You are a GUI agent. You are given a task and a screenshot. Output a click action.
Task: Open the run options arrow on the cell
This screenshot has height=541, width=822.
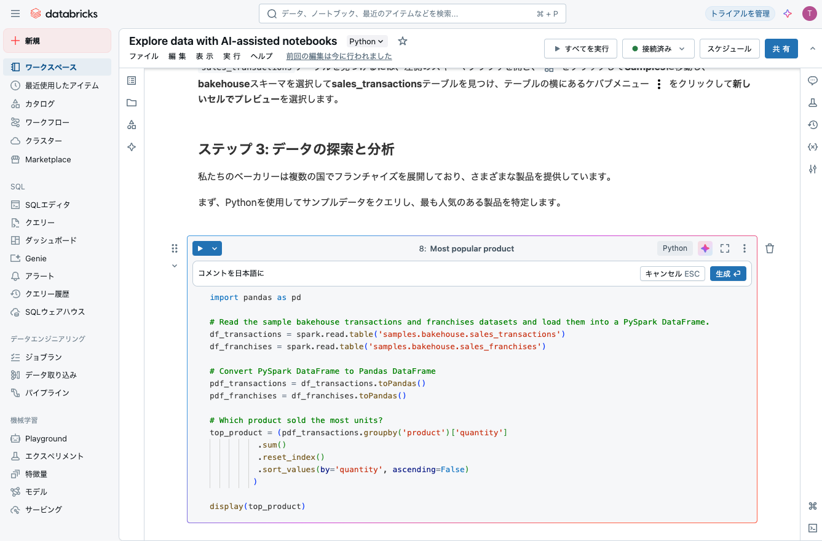214,248
